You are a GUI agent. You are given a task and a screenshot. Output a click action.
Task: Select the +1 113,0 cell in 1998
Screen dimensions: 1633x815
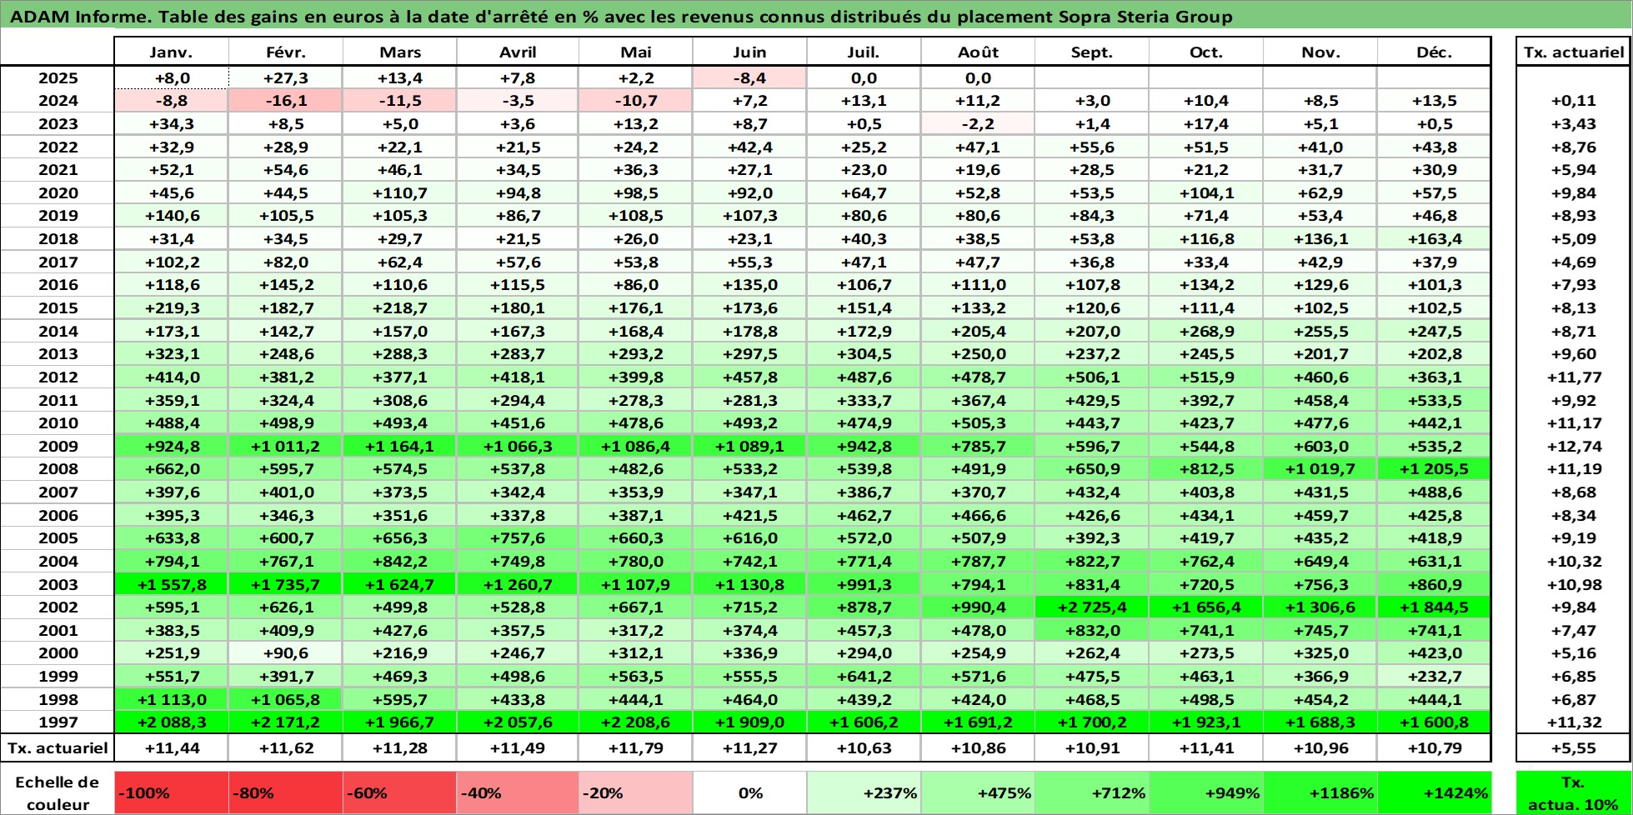click(x=171, y=700)
